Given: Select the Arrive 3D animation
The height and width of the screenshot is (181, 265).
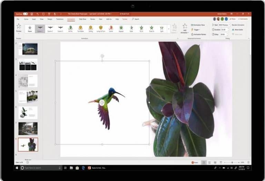Looking at the screenshot, I should point(70,29).
